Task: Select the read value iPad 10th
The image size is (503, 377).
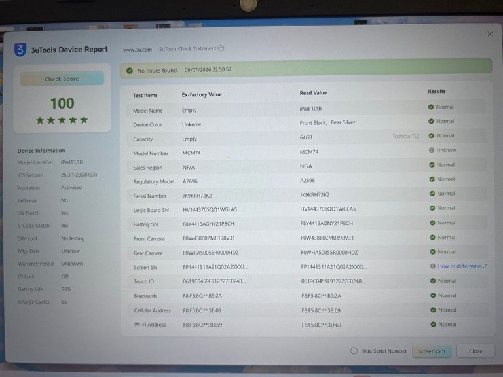Action: 310,109
